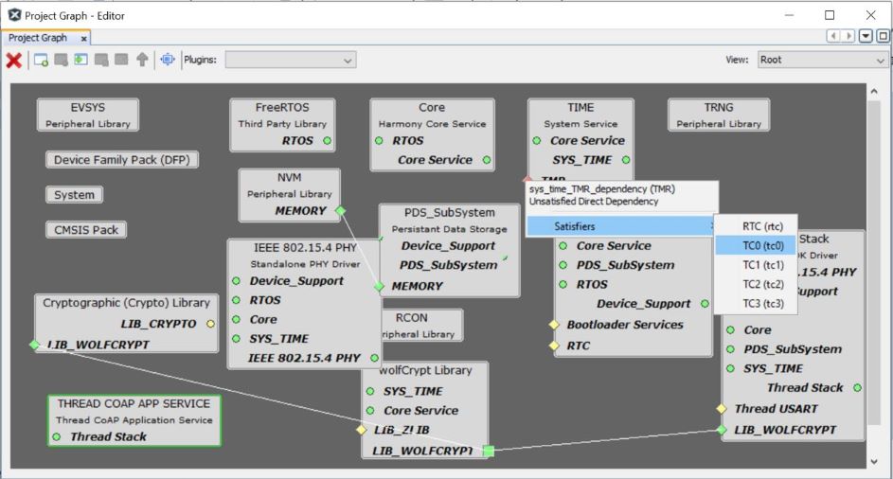Select the CMSIS Pack component
Viewport: 893px width, 479px height.
(86, 230)
